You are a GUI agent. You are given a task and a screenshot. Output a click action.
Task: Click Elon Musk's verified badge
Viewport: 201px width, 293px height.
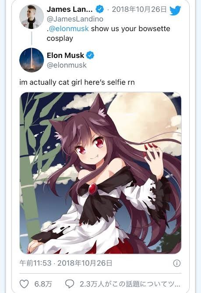point(90,55)
